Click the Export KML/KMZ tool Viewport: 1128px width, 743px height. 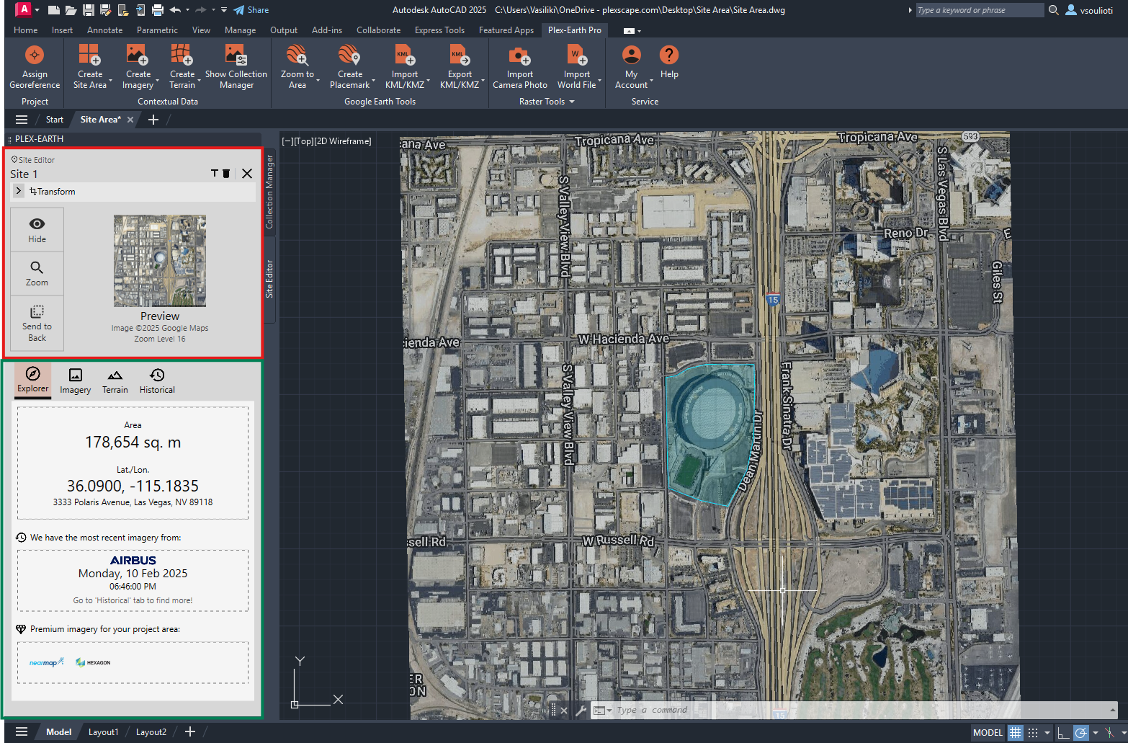460,67
